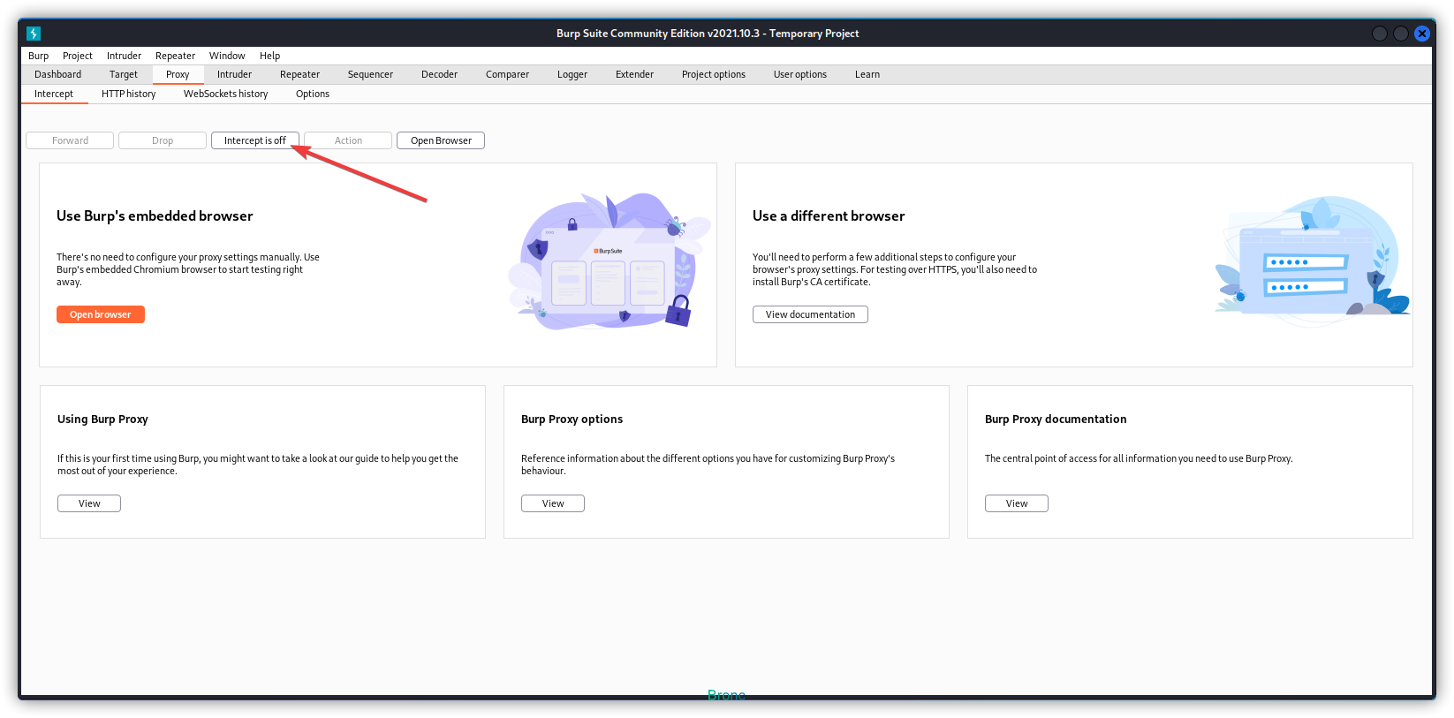
Task: Click the Burp Proxy documentation heading
Action: click(1056, 419)
